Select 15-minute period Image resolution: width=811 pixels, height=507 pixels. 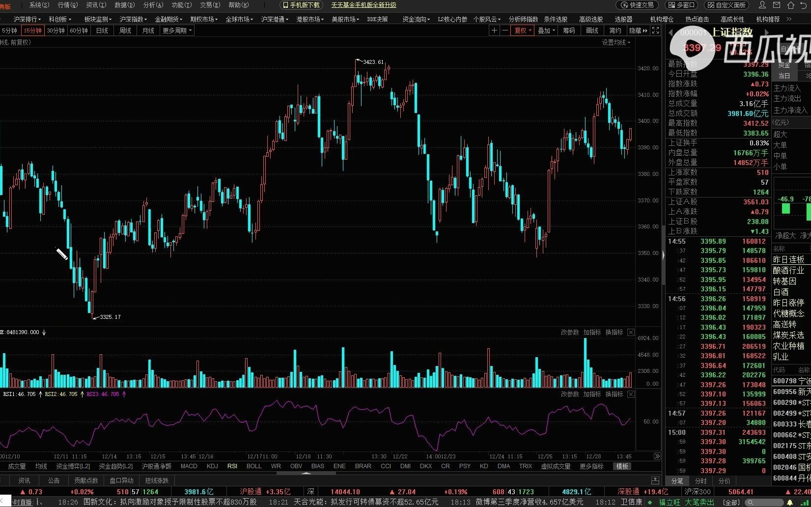33,30
